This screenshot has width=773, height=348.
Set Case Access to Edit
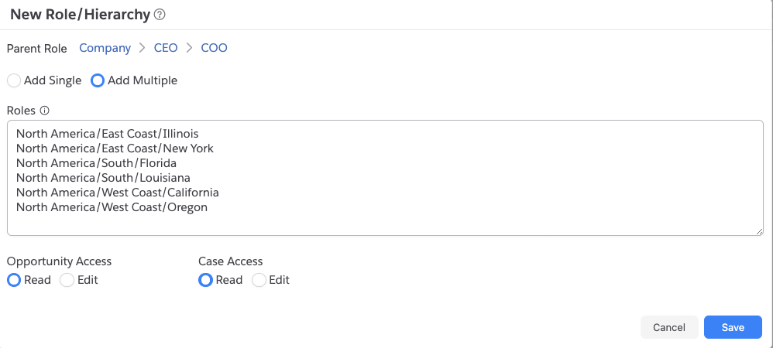tap(259, 280)
